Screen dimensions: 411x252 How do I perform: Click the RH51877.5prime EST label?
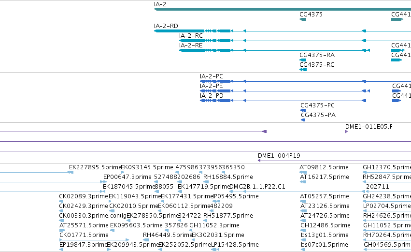click(228, 216)
